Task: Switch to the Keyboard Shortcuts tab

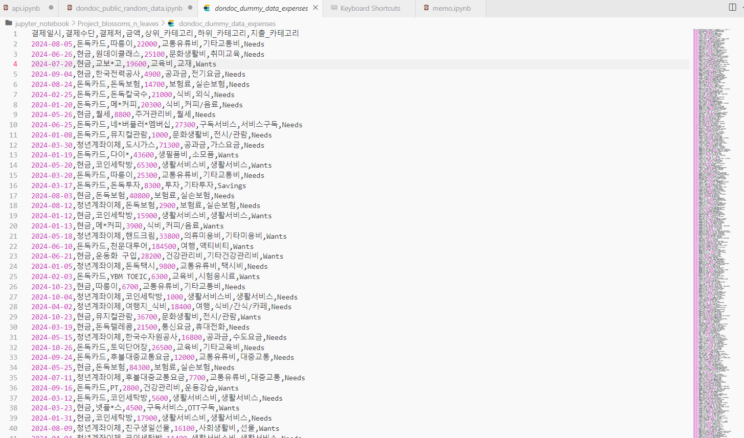Action: click(370, 8)
